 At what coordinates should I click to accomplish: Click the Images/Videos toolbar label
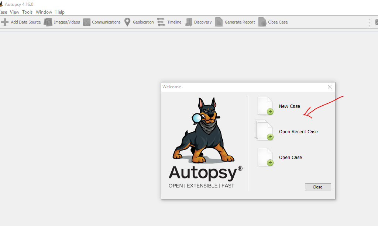pos(67,22)
